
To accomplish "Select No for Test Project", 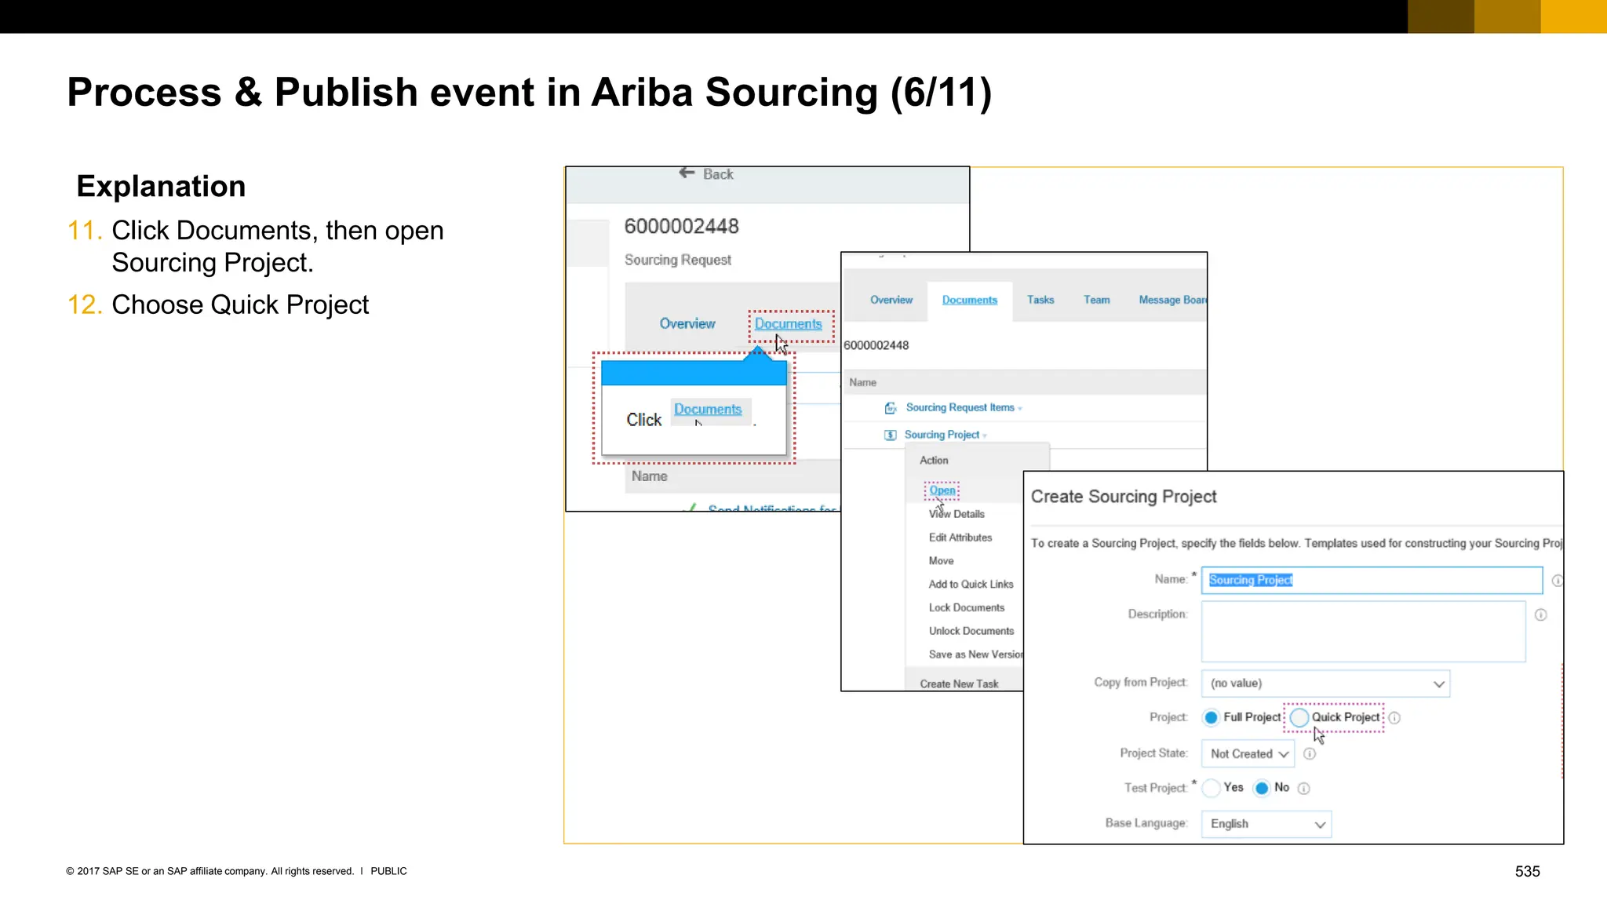I will (1261, 788).
